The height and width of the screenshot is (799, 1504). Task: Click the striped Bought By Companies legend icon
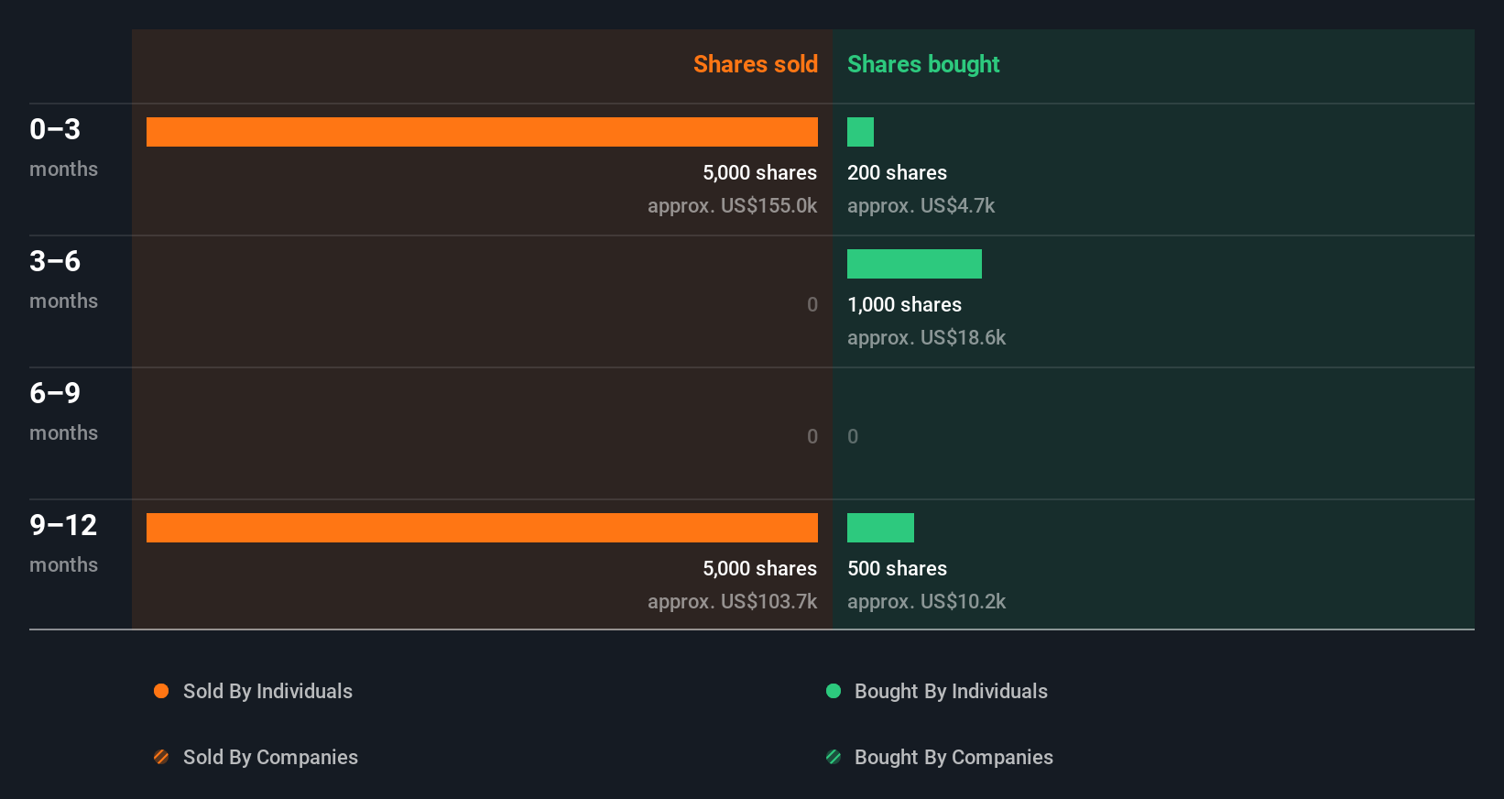834,757
